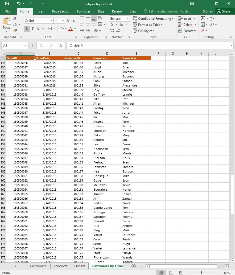235x275 pixels.
Task: Select Normal view in status bar
Action: click(161, 273)
